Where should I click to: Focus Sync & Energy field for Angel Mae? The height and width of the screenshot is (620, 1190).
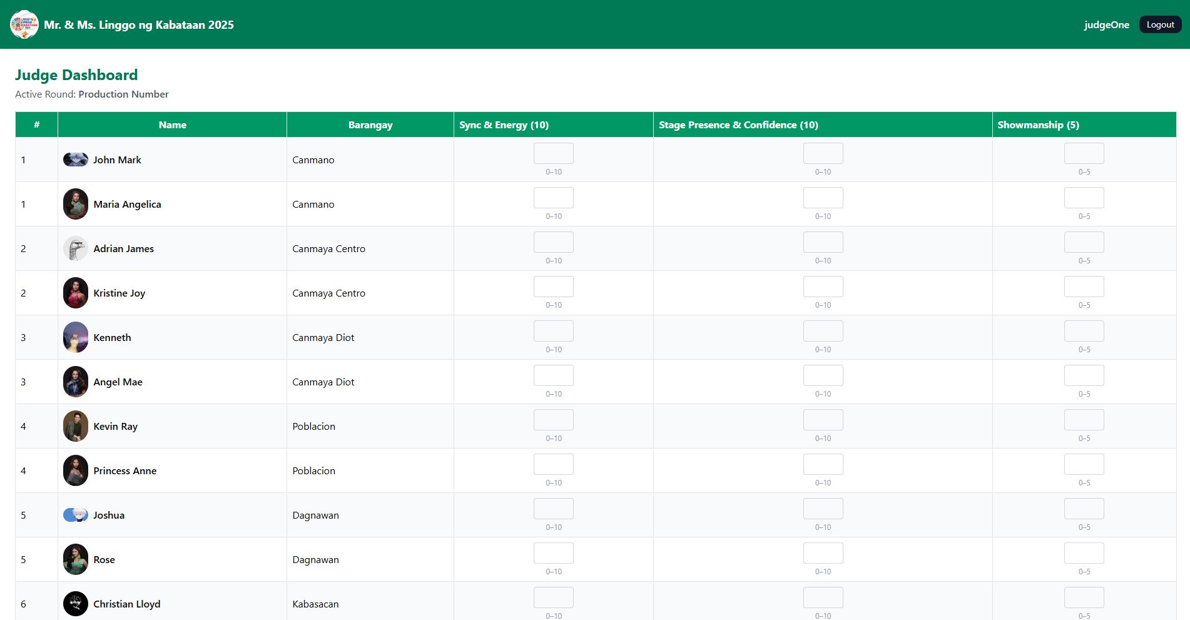coord(553,375)
